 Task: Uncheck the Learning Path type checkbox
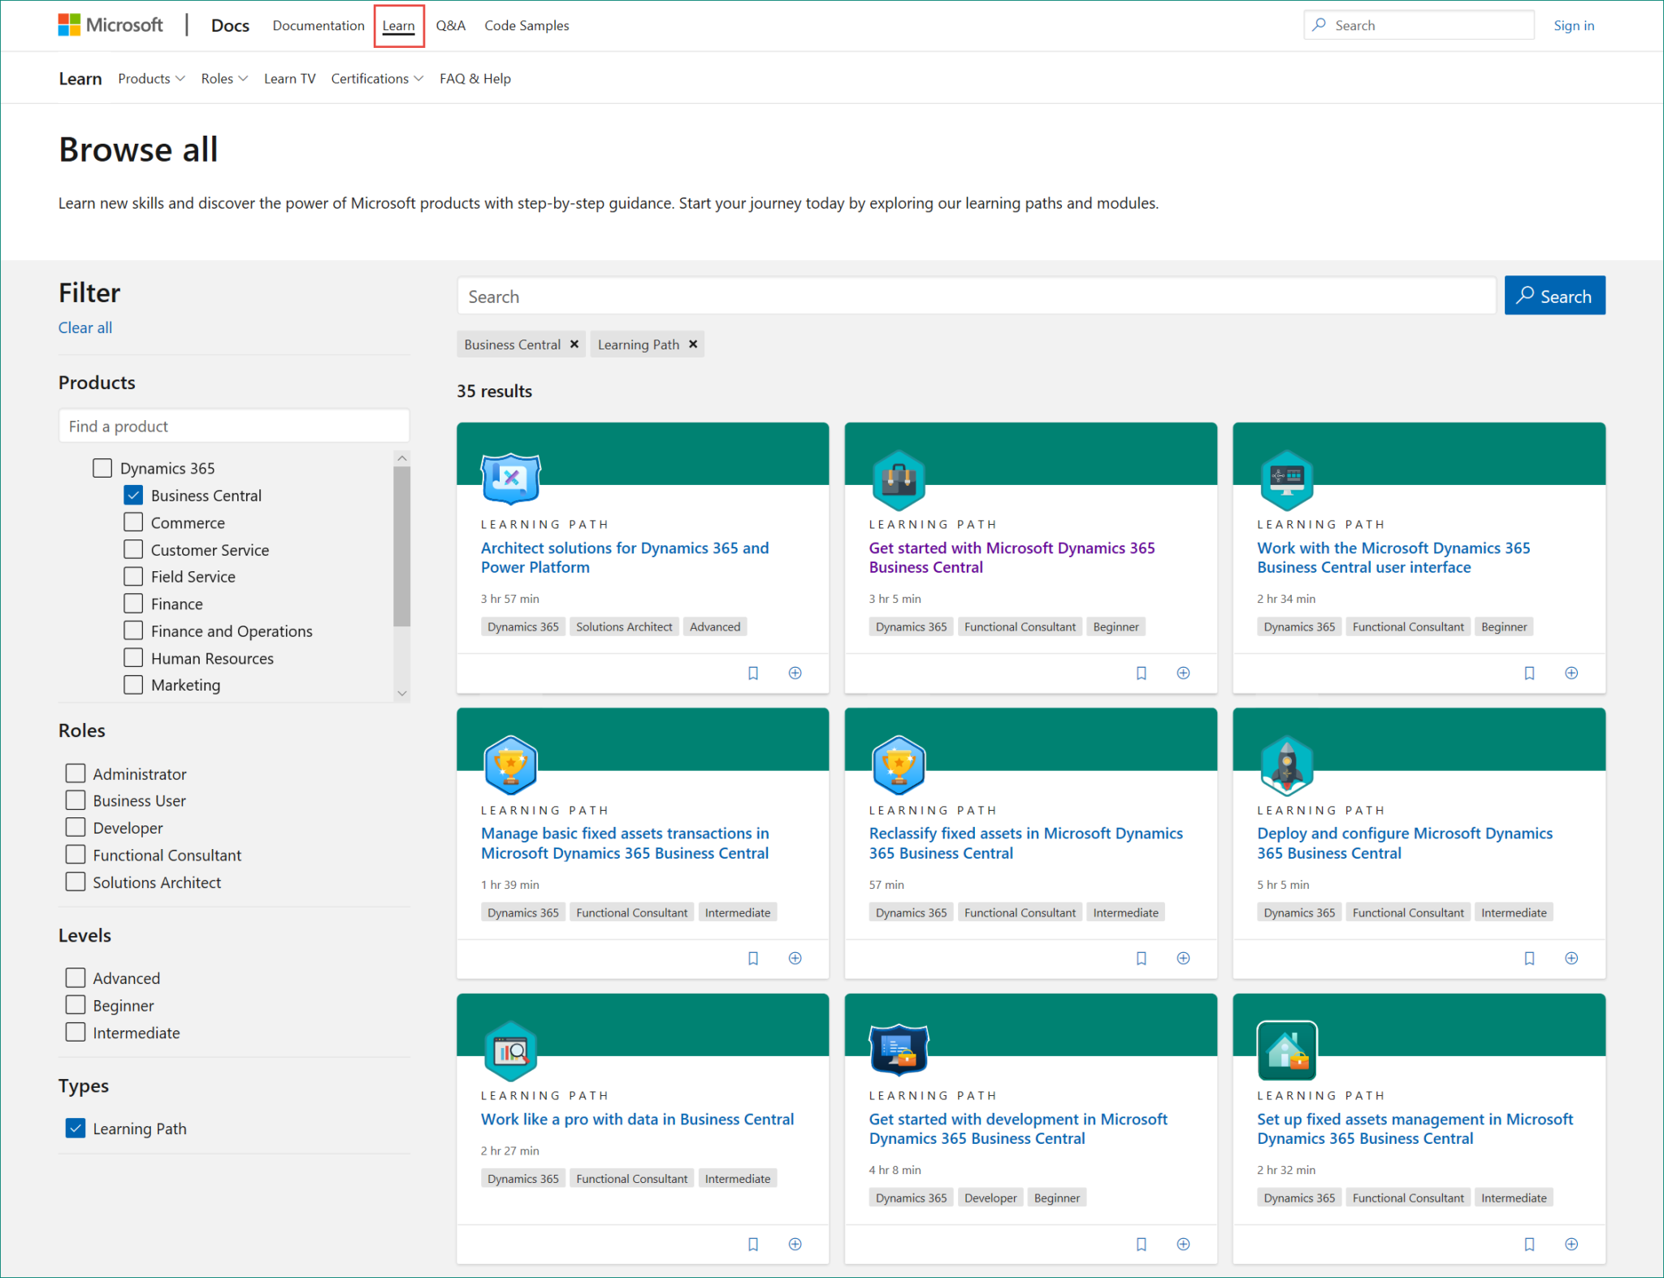(76, 1129)
